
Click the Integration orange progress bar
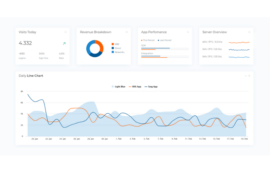point(154,58)
